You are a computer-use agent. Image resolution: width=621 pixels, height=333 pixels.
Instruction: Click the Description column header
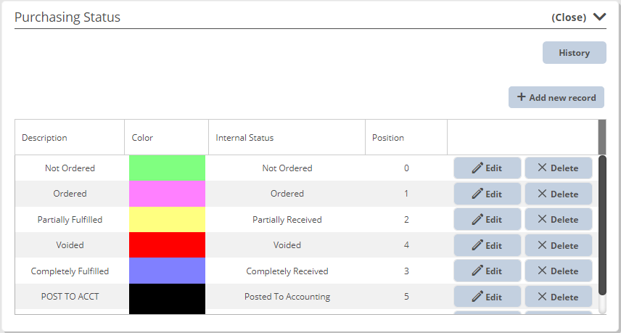[x=70, y=137]
